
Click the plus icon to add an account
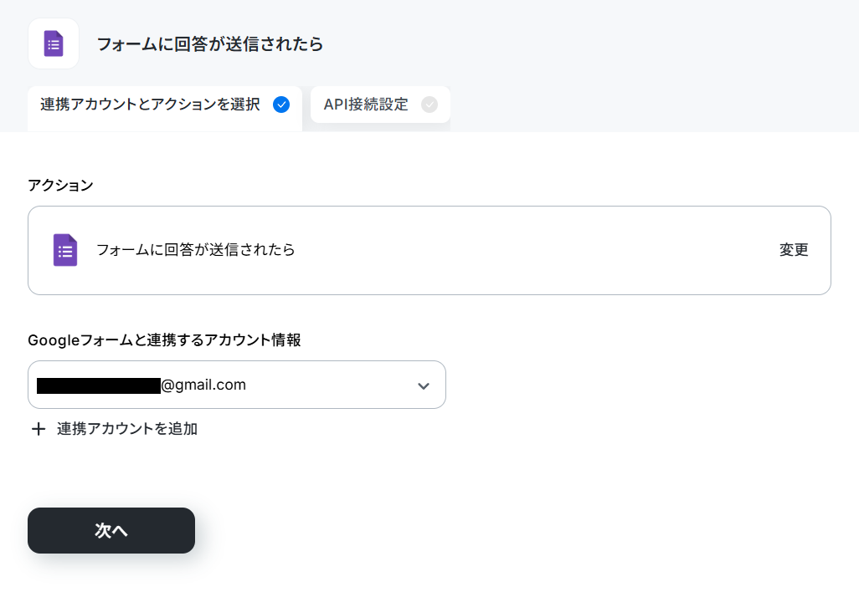tap(39, 429)
